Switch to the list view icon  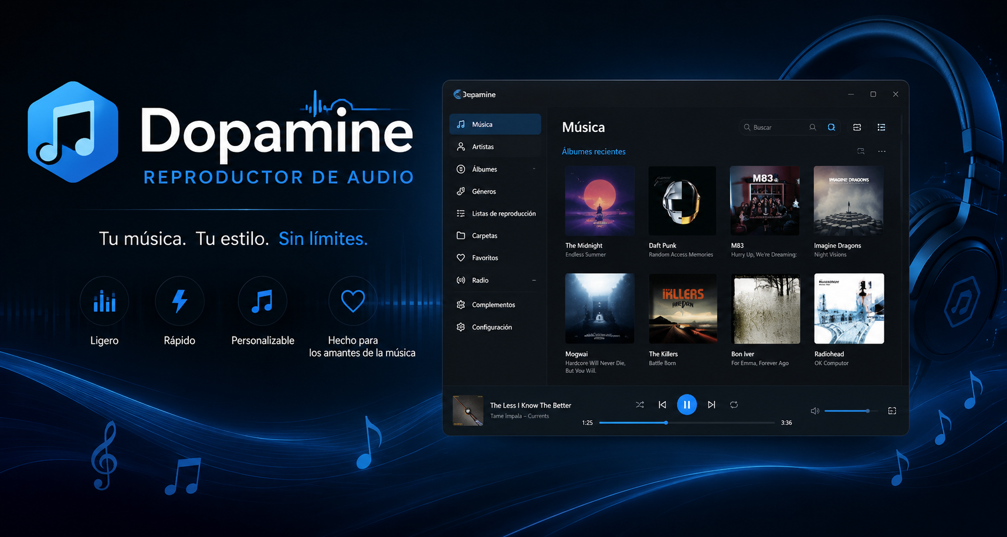pos(881,127)
